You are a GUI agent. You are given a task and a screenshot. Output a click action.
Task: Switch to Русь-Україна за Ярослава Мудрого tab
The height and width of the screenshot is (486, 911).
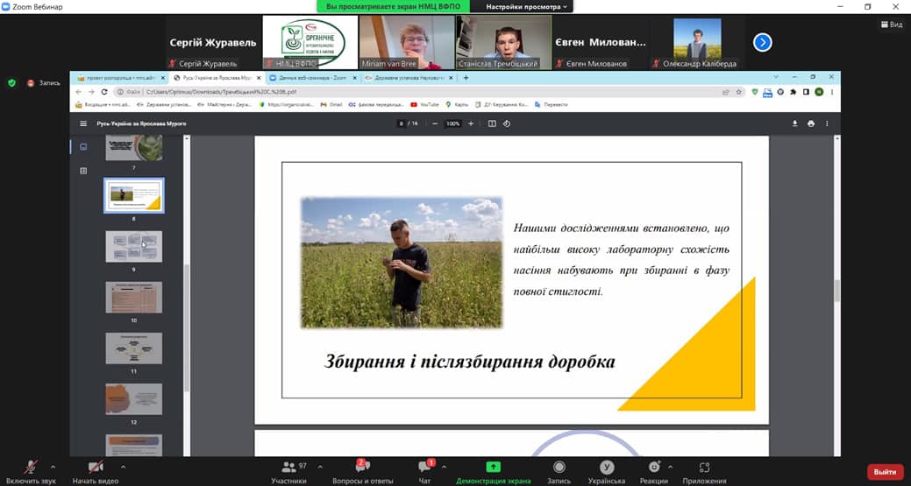(x=217, y=78)
